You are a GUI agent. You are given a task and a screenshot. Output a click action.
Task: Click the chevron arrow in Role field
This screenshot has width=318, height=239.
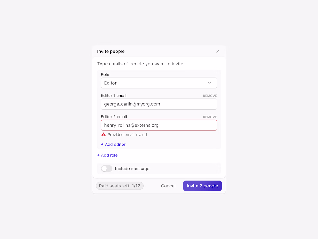pyautogui.click(x=210, y=83)
